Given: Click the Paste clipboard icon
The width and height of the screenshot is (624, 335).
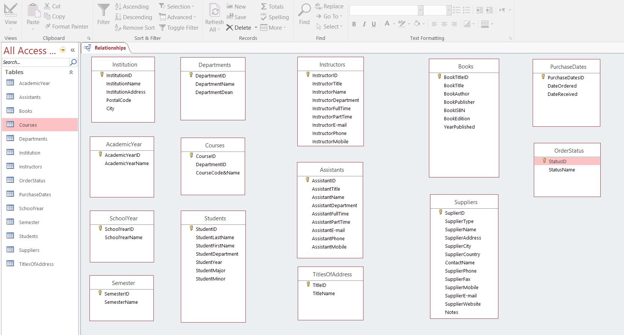Looking at the screenshot, I should 33,10.
